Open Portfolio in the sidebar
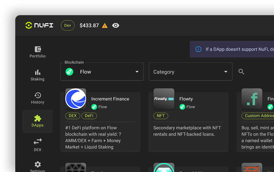The height and width of the screenshot is (172, 274). point(38,52)
